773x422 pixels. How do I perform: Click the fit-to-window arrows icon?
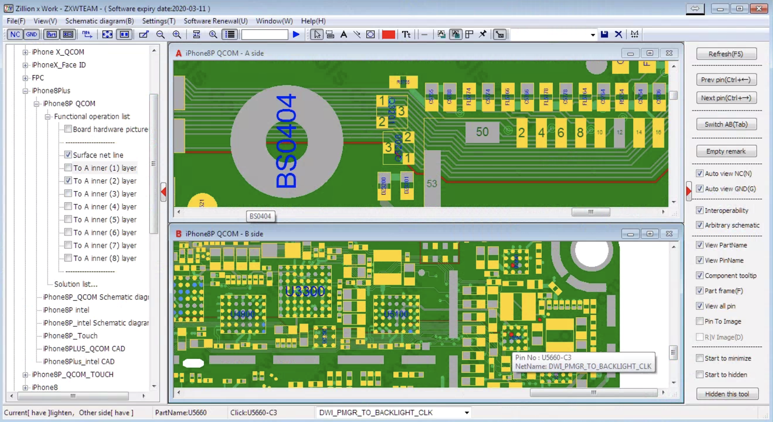pyautogui.click(x=107, y=34)
